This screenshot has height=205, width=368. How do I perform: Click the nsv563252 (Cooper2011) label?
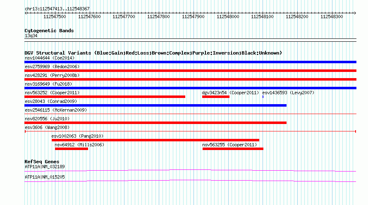(x=52, y=93)
